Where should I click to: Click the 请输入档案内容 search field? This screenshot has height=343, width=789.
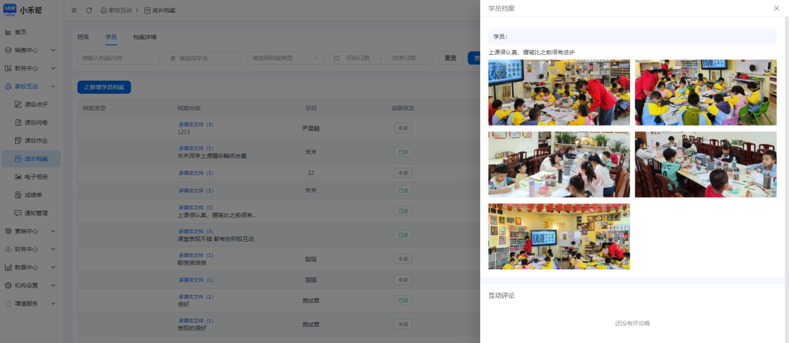[x=118, y=58]
